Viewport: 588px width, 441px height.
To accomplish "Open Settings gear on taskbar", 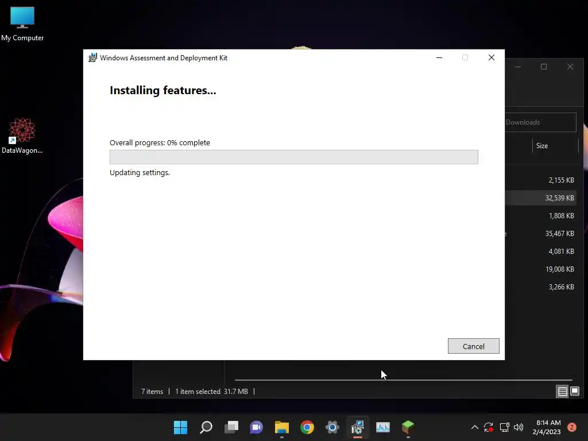I will pyautogui.click(x=332, y=427).
